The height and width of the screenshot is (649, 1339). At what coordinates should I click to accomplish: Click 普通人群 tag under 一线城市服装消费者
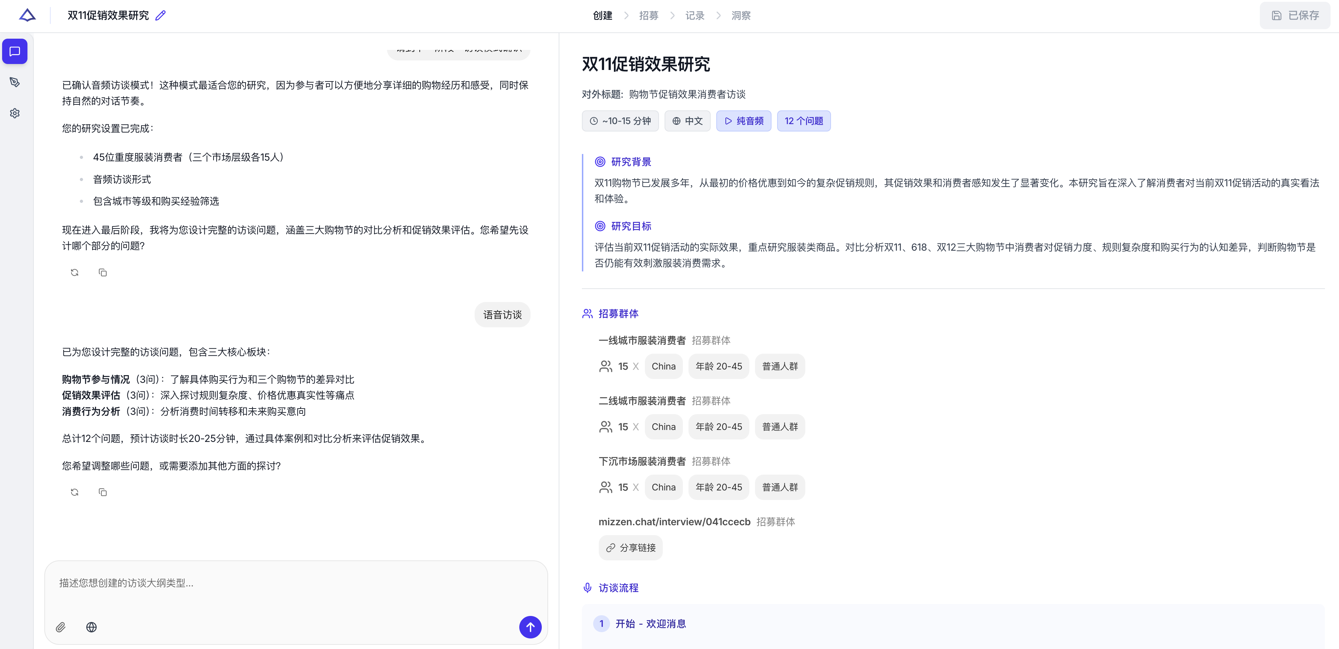tap(780, 366)
